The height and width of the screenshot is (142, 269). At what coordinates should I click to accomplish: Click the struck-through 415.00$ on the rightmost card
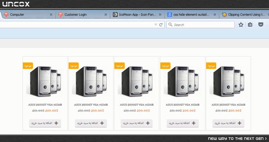(222, 111)
